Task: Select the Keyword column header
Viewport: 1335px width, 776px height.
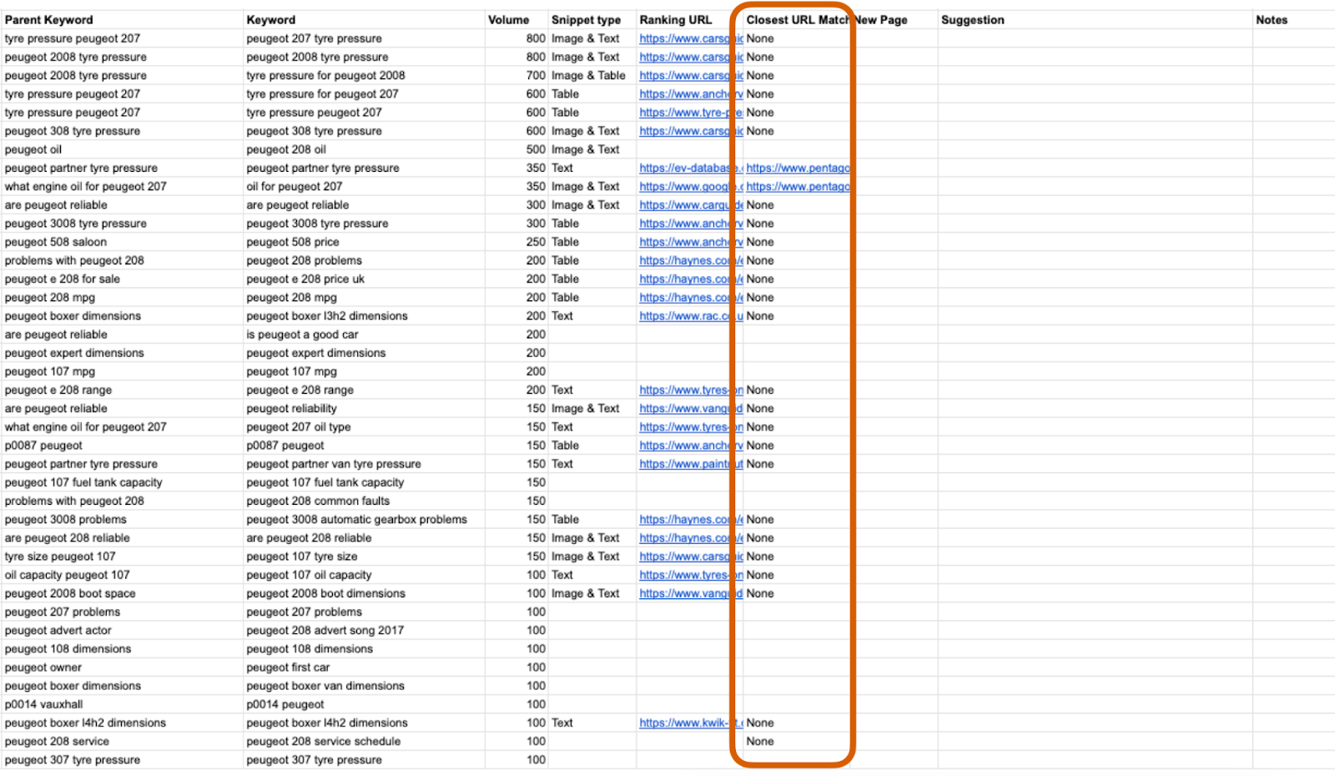Action: pyautogui.click(x=271, y=20)
